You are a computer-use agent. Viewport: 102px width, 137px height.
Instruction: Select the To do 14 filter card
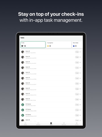click(x=33, y=45)
